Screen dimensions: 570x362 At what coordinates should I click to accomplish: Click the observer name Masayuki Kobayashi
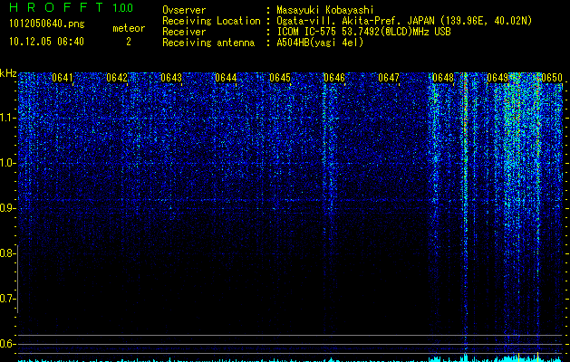click(325, 10)
